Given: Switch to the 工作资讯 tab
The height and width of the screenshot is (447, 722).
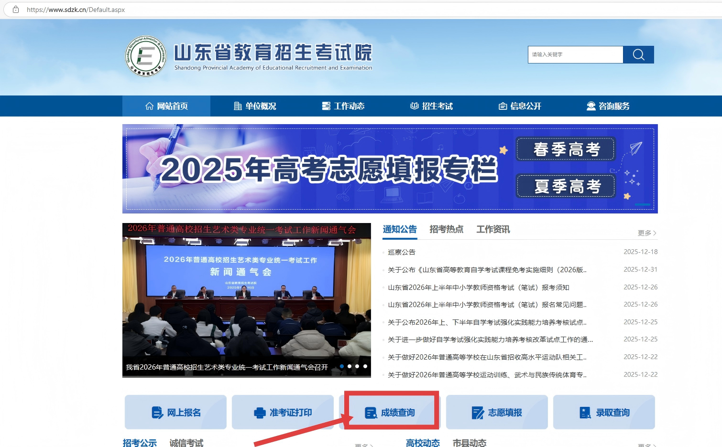Looking at the screenshot, I should pos(493,229).
